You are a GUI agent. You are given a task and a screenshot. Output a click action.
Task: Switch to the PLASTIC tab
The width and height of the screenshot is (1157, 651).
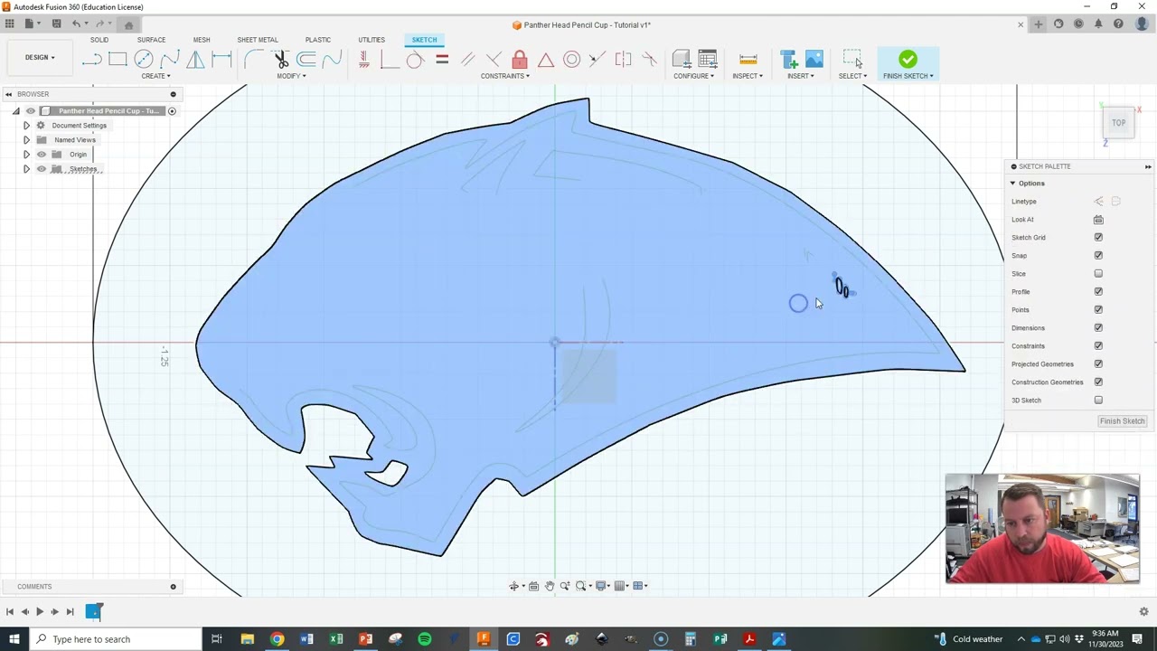pyautogui.click(x=318, y=40)
